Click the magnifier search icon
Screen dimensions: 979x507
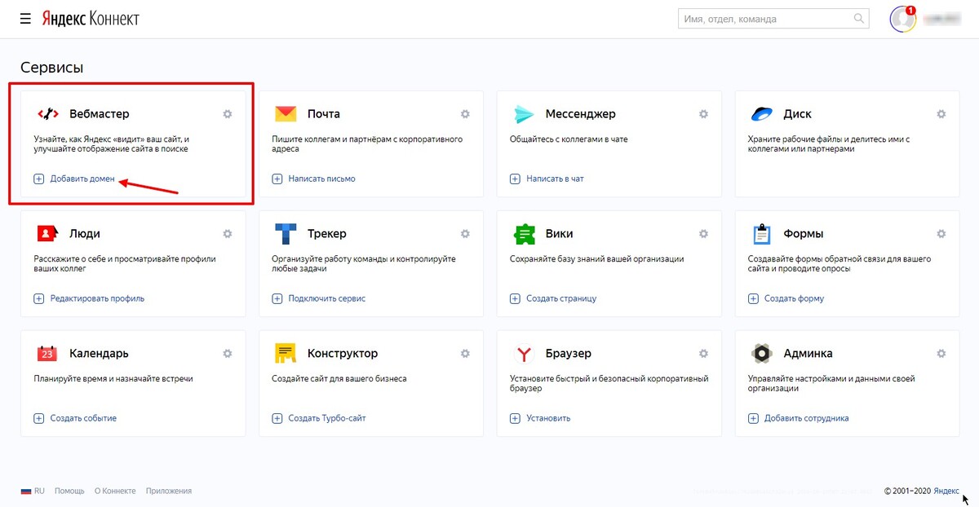pyautogui.click(x=859, y=18)
